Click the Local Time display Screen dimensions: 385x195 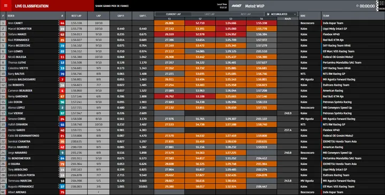222,6
